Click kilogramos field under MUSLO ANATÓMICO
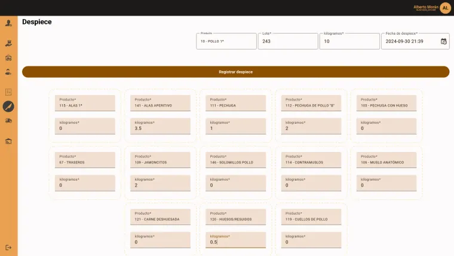This screenshot has height=256, width=454. pyautogui.click(x=386, y=183)
